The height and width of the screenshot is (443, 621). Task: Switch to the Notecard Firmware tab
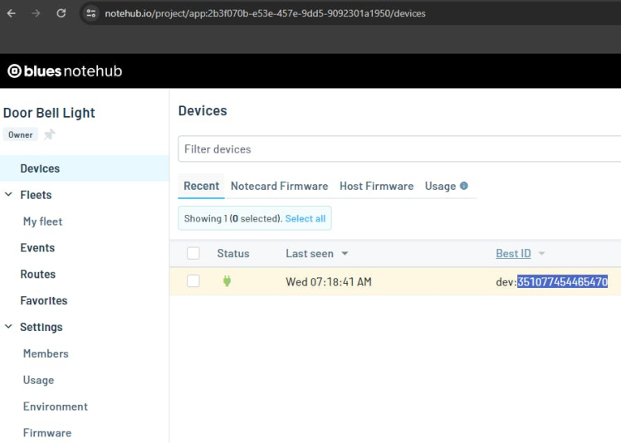click(279, 186)
